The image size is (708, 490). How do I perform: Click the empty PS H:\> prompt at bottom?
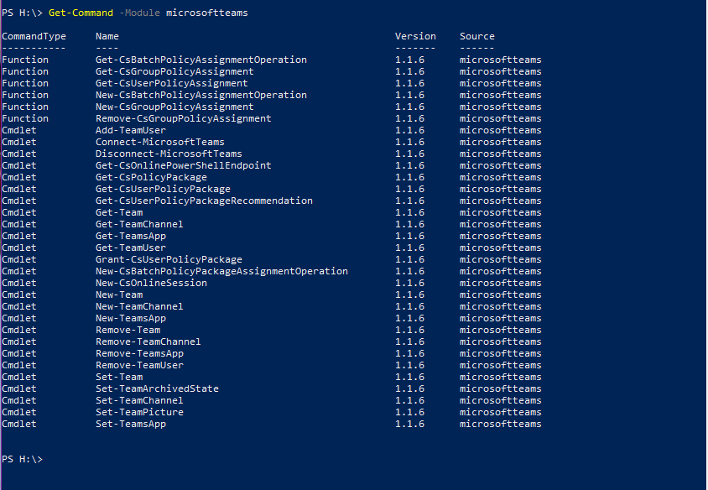click(x=22, y=459)
